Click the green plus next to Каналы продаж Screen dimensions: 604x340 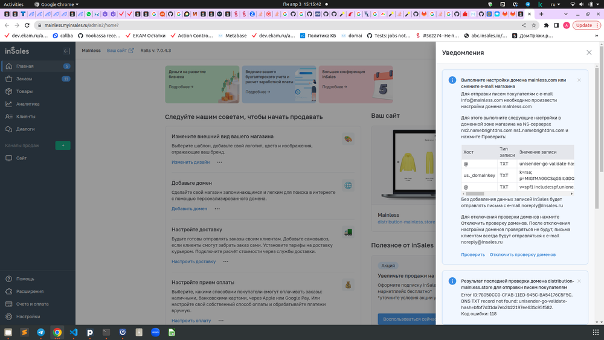(63, 146)
